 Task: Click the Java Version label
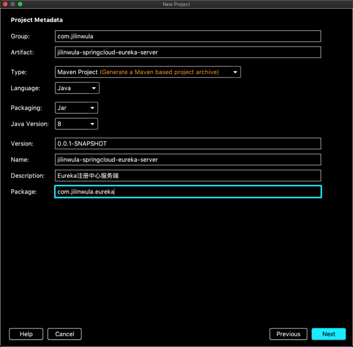coord(30,124)
